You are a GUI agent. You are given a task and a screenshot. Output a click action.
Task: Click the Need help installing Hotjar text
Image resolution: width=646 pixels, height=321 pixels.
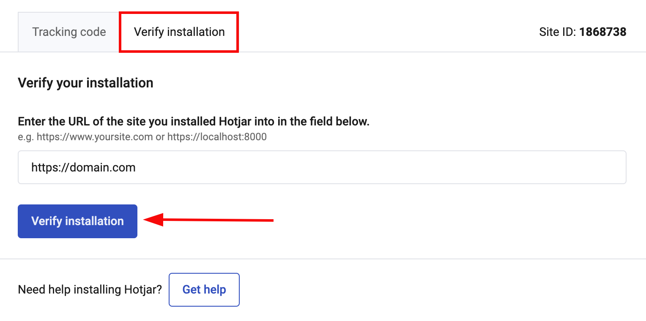(x=89, y=289)
